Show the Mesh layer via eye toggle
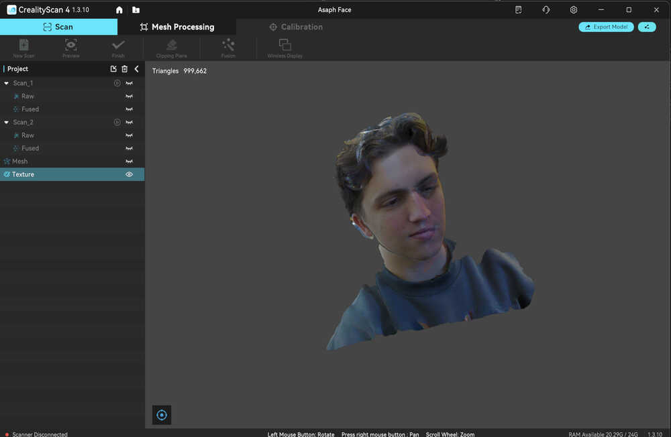The height and width of the screenshot is (437, 671). point(130,162)
